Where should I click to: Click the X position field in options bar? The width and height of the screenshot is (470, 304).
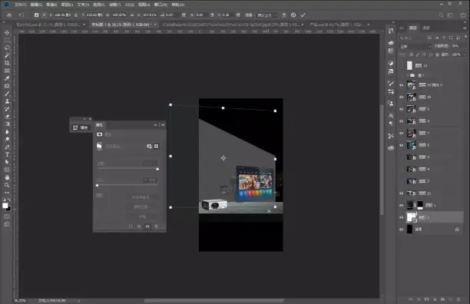(x=62, y=15)
